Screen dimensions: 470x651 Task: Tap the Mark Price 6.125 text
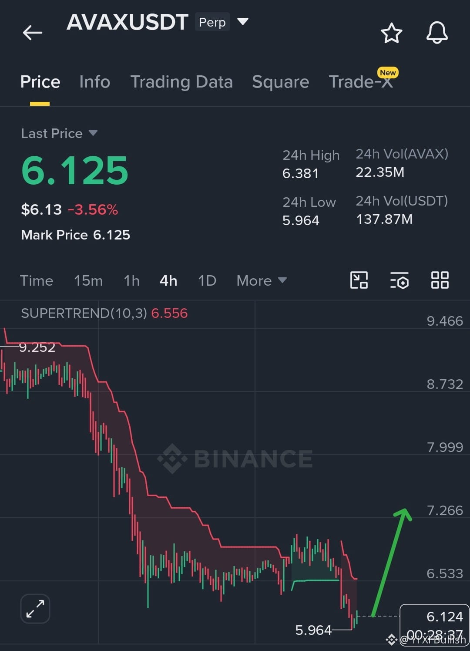tap(76, 235)
